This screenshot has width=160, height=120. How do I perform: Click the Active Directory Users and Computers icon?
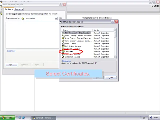[63, 41]
